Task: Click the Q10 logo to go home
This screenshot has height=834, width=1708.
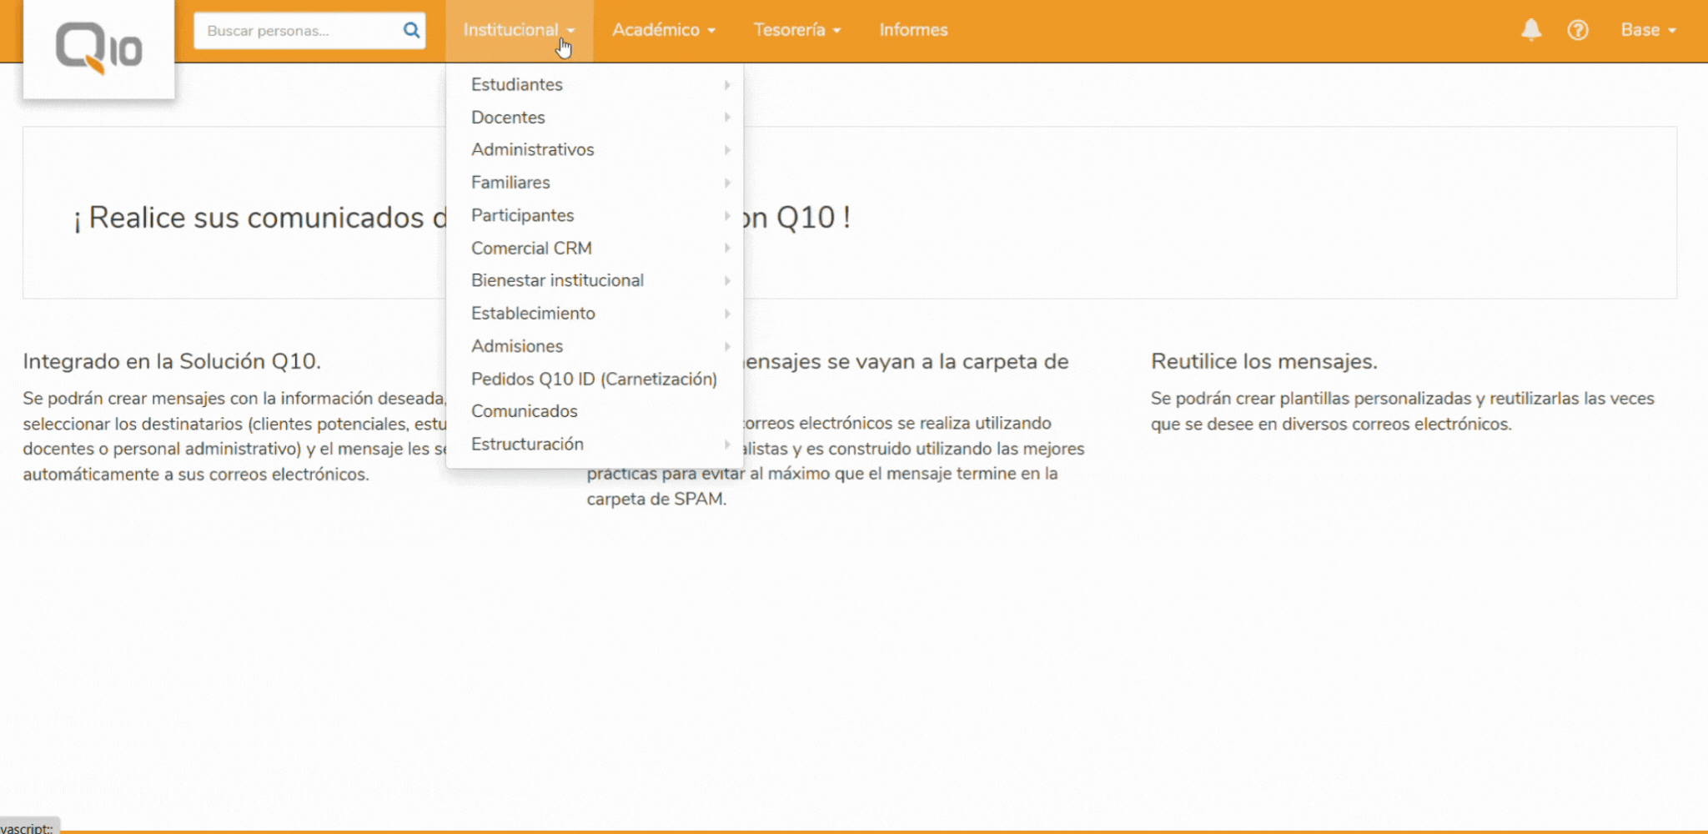Action: click(98, 48)
